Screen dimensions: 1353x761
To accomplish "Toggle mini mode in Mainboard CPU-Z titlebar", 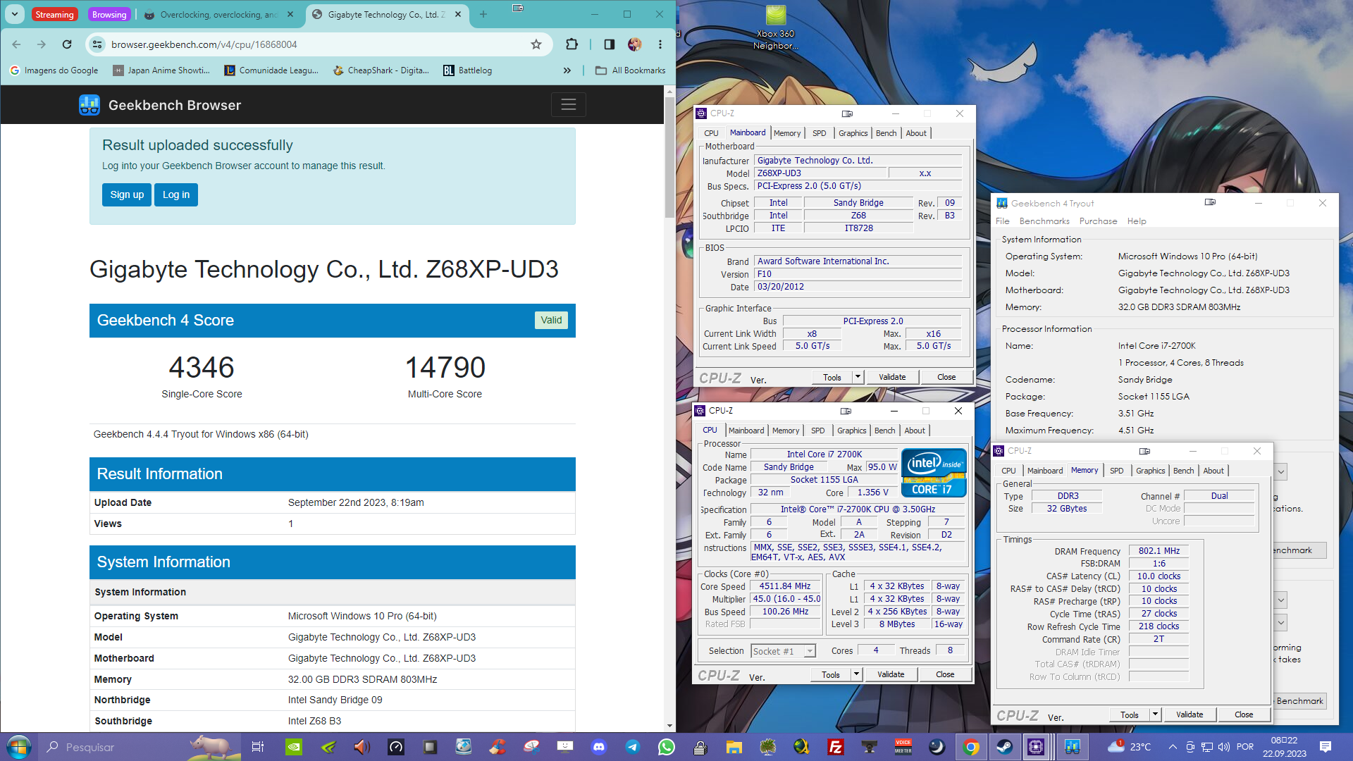I will (848, 113).
